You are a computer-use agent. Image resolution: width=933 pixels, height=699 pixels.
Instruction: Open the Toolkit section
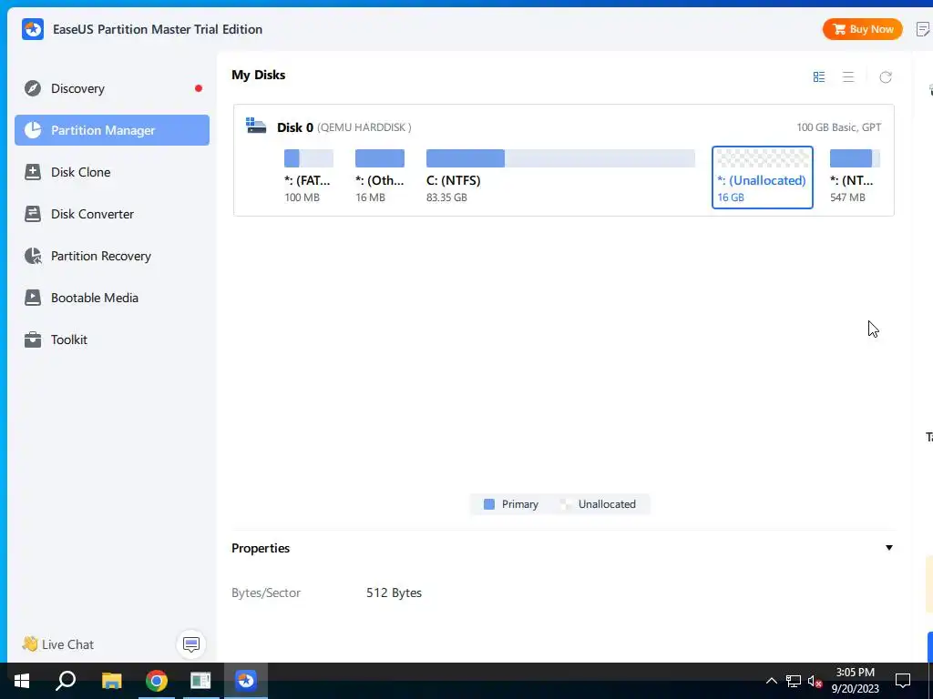click(112, 339)
